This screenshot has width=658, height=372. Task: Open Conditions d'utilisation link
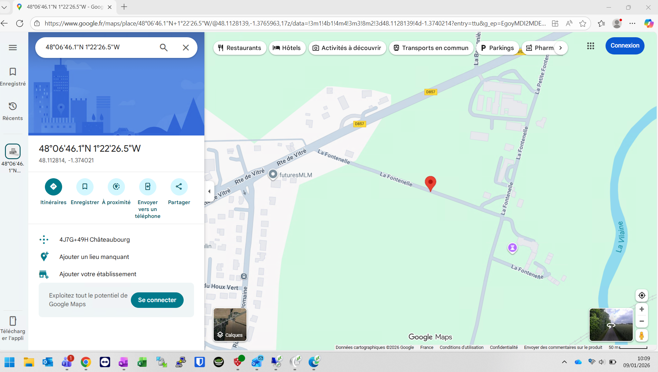[x=462, y=348]
